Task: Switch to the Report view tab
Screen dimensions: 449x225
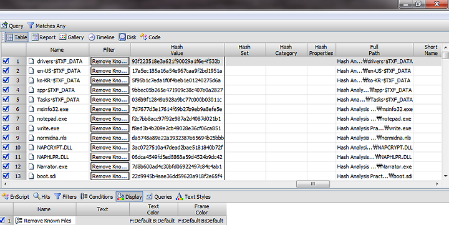Action: click(x=44, y=37)
